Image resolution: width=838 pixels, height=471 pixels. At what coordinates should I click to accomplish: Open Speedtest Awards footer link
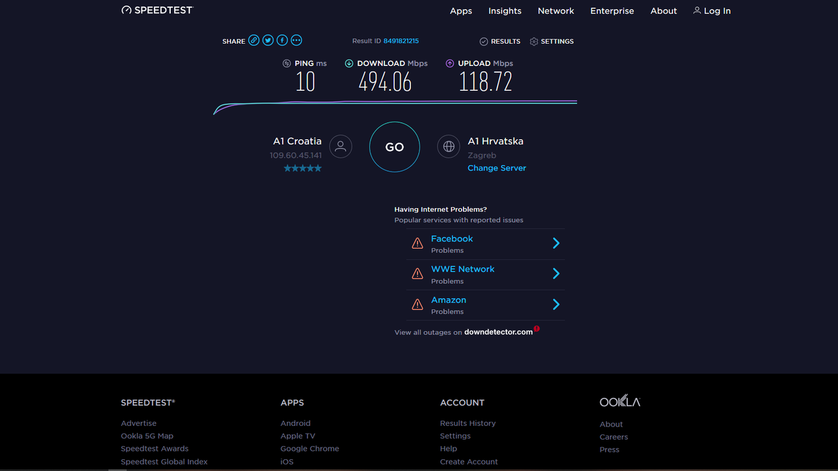coord(155,449)
